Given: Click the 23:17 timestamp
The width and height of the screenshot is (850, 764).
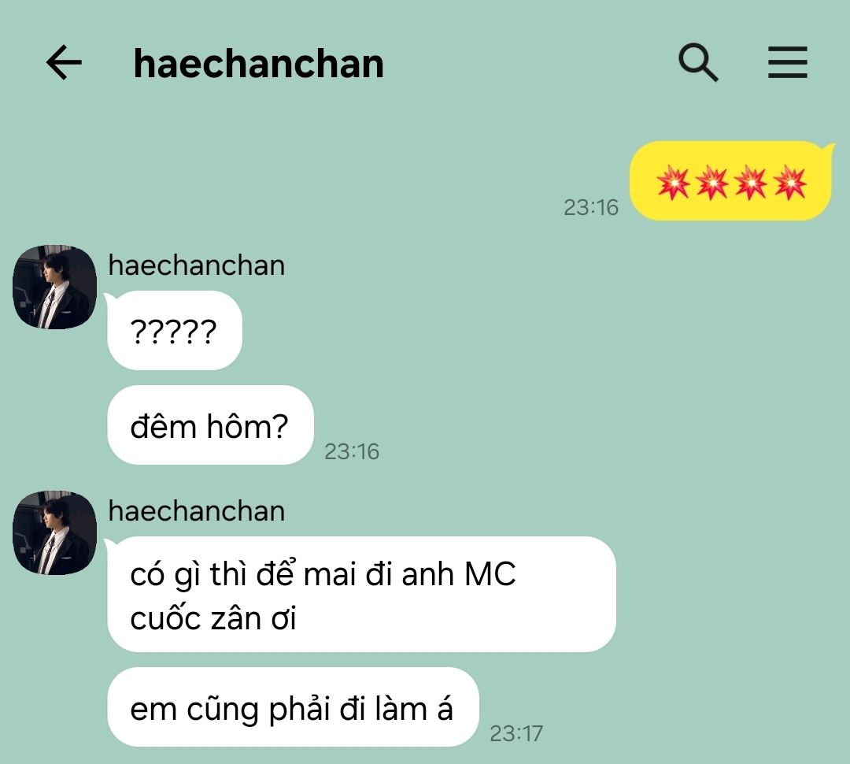Looking at the screenshot, I should click(516, 733).
